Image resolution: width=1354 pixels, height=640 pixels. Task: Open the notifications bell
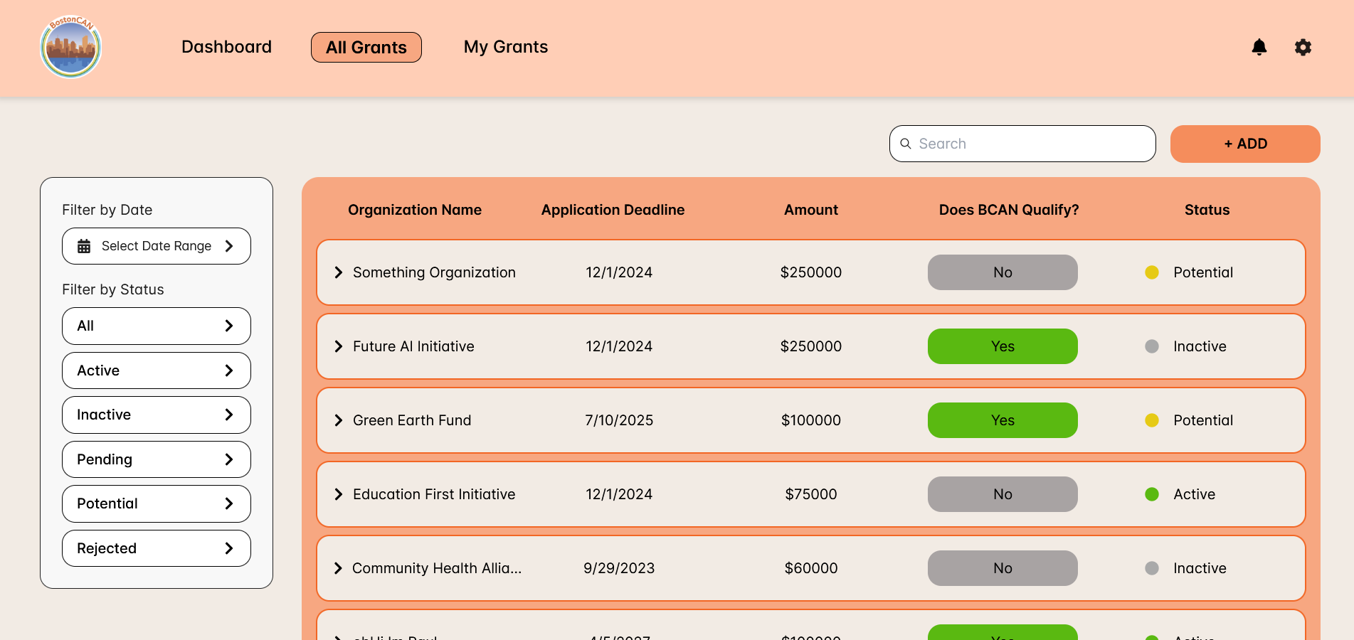[1259, 47]
